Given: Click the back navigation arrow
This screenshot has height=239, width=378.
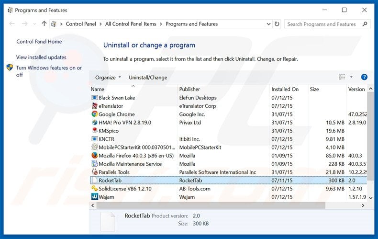Looking at the screenshot, I should point(12,23).
